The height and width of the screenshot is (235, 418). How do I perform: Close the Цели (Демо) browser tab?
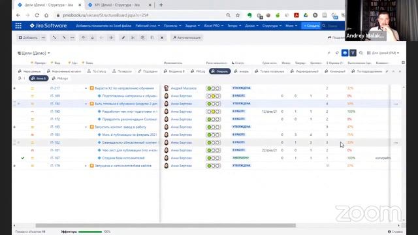click(80, 5)
